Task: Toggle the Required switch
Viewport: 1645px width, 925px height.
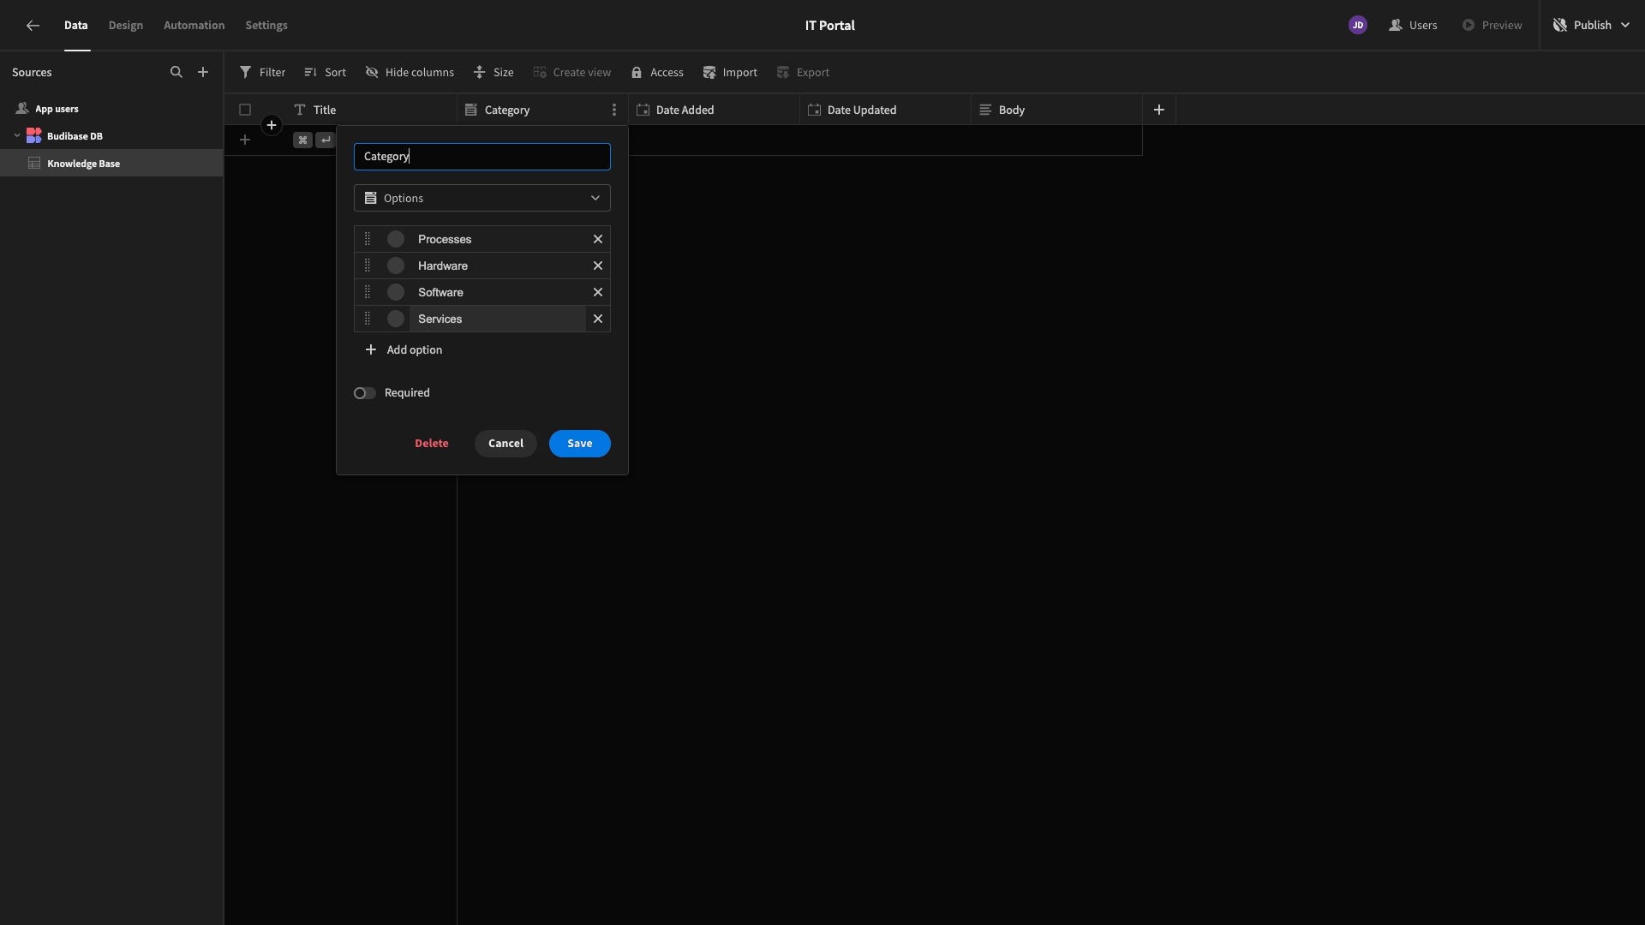Action: pos(364,393)
